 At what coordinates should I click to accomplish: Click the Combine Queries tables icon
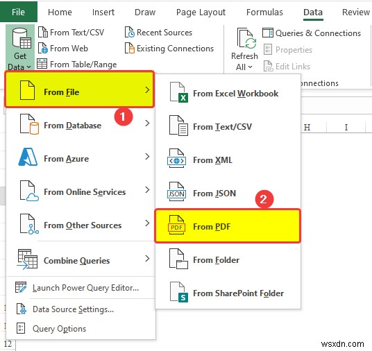click(x=27, y=259)
